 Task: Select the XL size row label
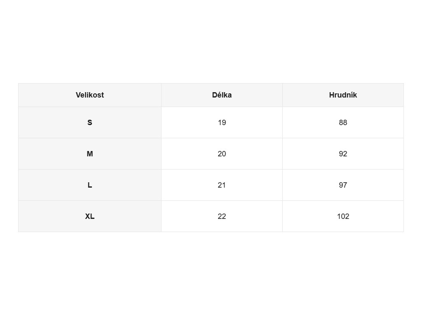pos(90,216)
